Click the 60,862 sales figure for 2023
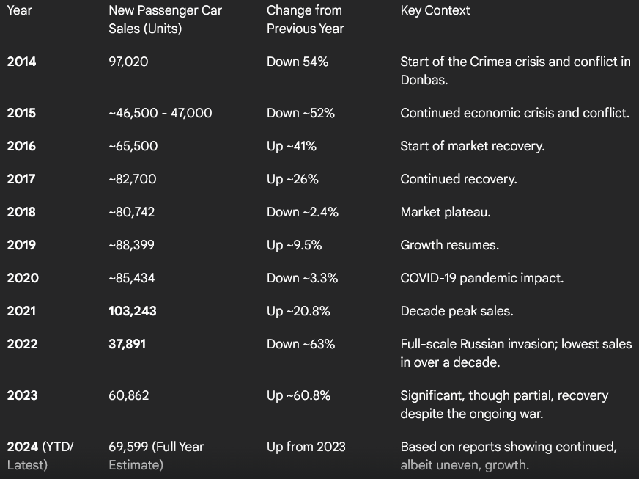This screenshot has width=639, height=479. (129, 395)
